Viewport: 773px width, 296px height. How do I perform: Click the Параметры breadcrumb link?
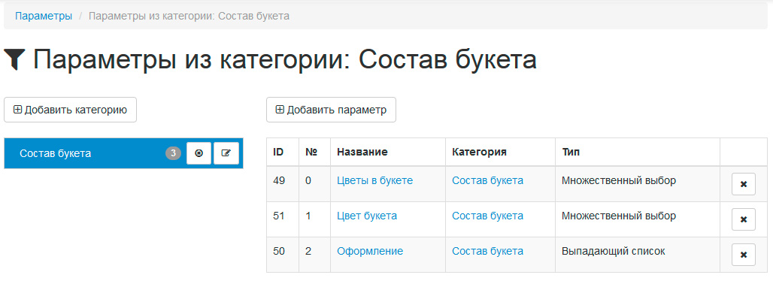point(44,17)
